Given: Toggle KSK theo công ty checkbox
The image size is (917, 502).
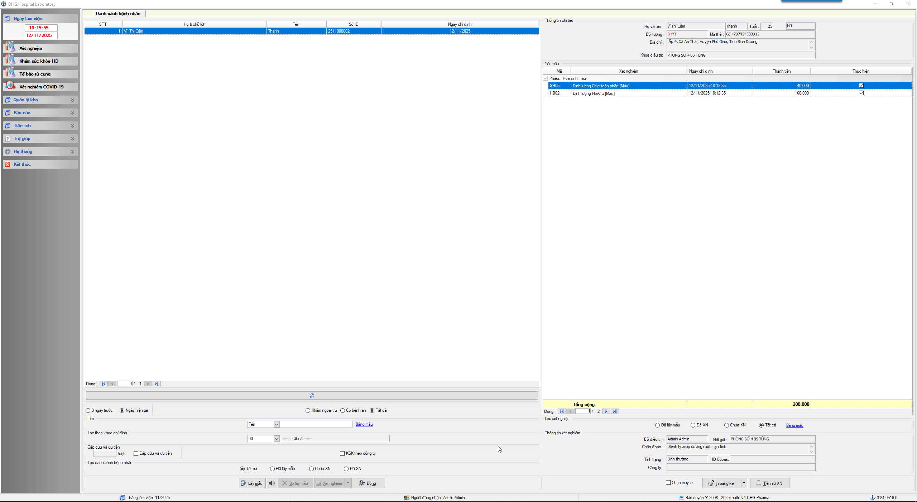Looking at the screenshot, I should pos(342,453).
